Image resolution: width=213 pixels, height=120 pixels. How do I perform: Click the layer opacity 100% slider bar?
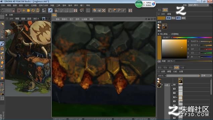(x=183, y=76)
